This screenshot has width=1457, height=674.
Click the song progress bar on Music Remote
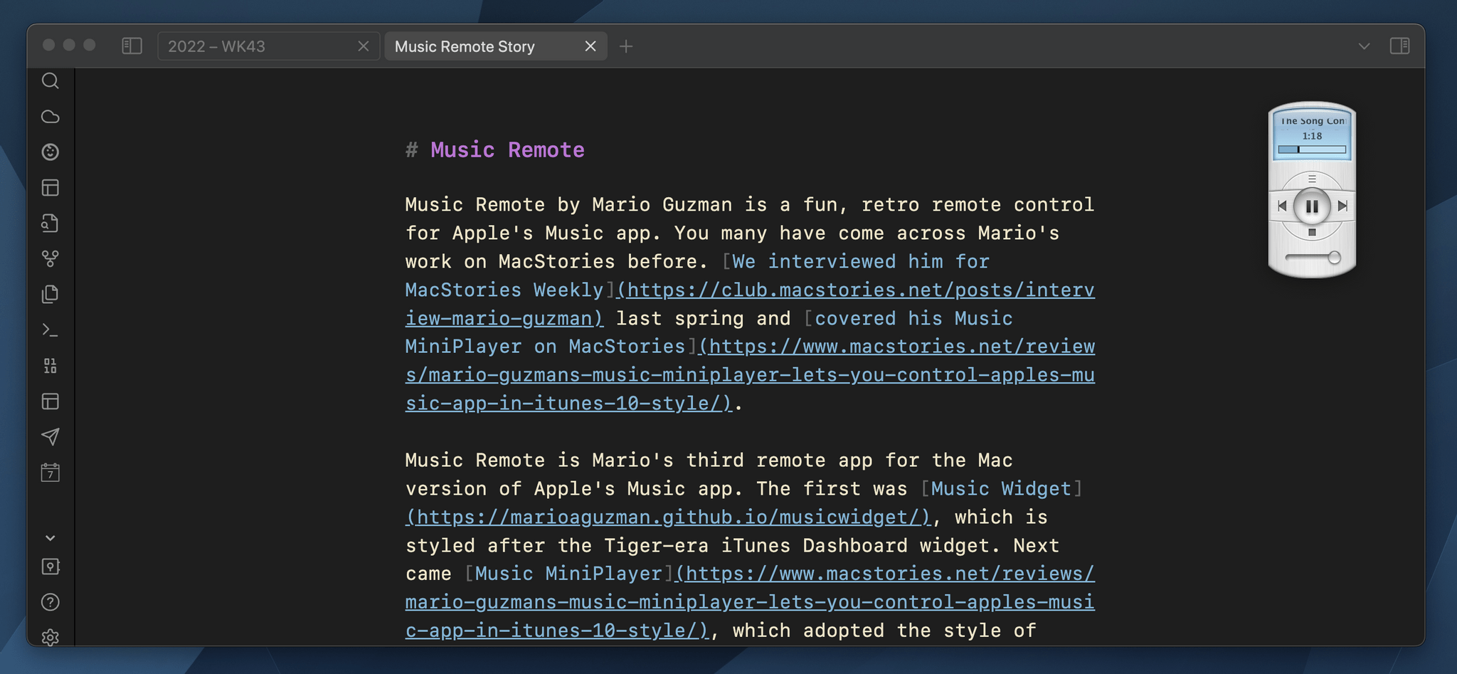(x=1312, y=149)
